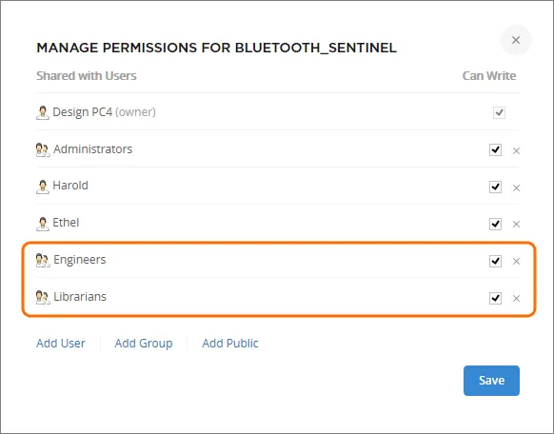Screen dimensions: 554x434
Task: Remove the Librarians group permission
Action: pyautogui.click(x=516, y=299)
